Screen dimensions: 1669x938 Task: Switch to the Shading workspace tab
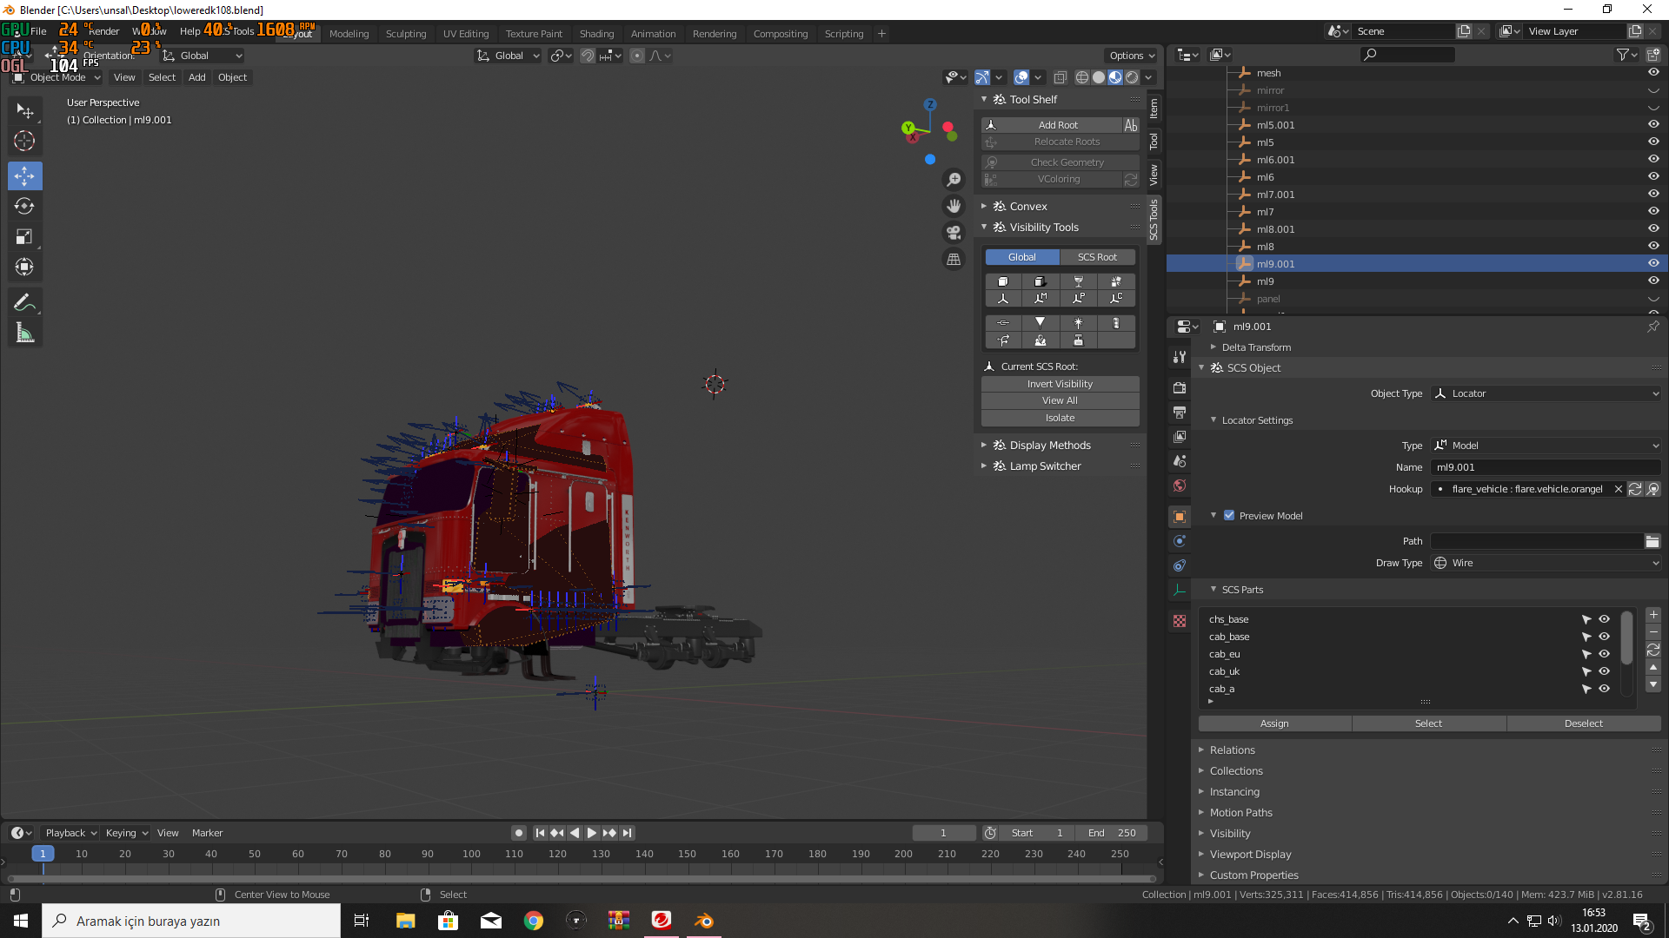(x=596, y=34)
